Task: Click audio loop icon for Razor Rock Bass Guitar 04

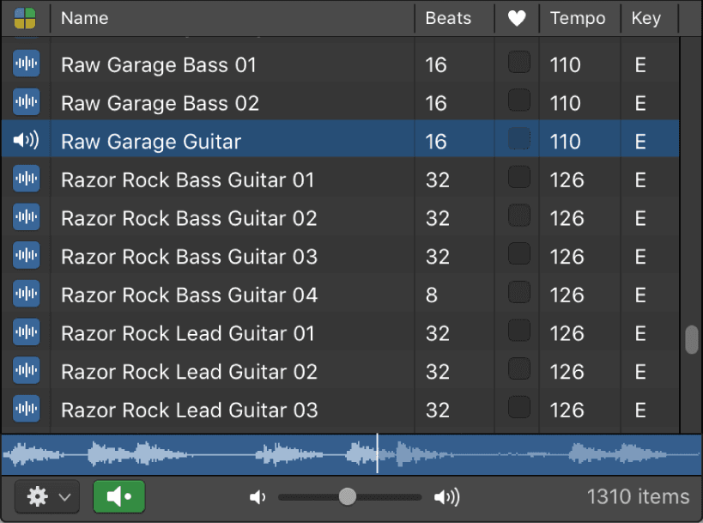Action: coord(26,294)
